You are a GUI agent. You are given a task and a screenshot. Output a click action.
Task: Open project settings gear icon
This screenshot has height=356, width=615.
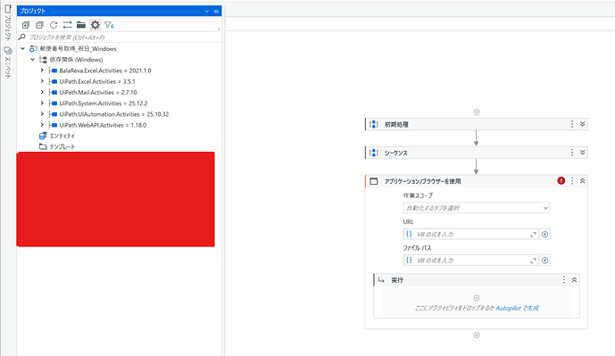(x=96, y=25)
